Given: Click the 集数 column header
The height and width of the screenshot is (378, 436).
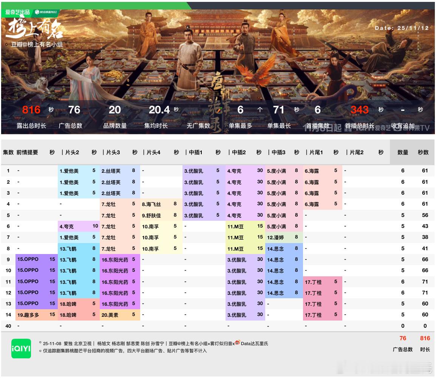Looking at the screenshot, I should (x=8, y=152).
